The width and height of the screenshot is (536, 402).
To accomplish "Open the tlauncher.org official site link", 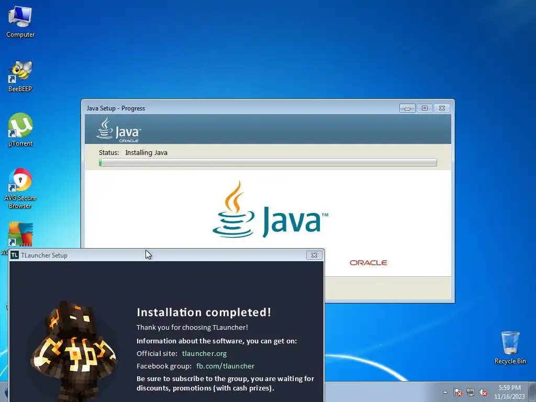I will pyautogui.click(x=204, y=353).
